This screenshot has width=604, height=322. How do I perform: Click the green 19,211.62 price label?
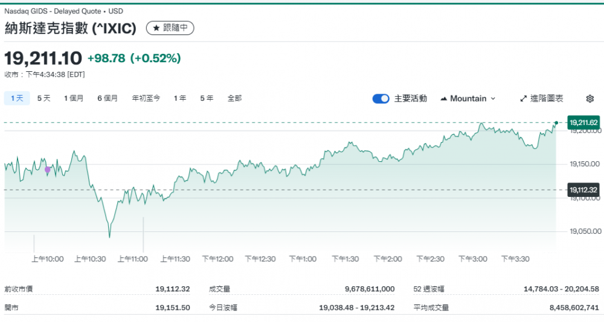tap(583, 123)
